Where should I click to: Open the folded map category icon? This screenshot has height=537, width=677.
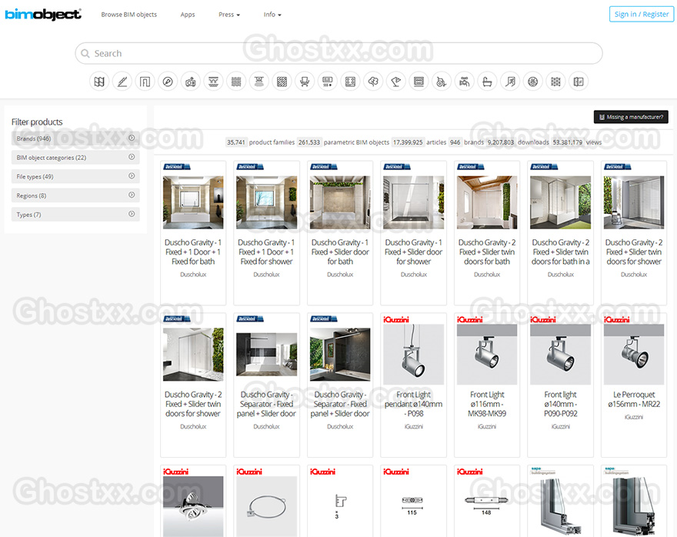99,82
